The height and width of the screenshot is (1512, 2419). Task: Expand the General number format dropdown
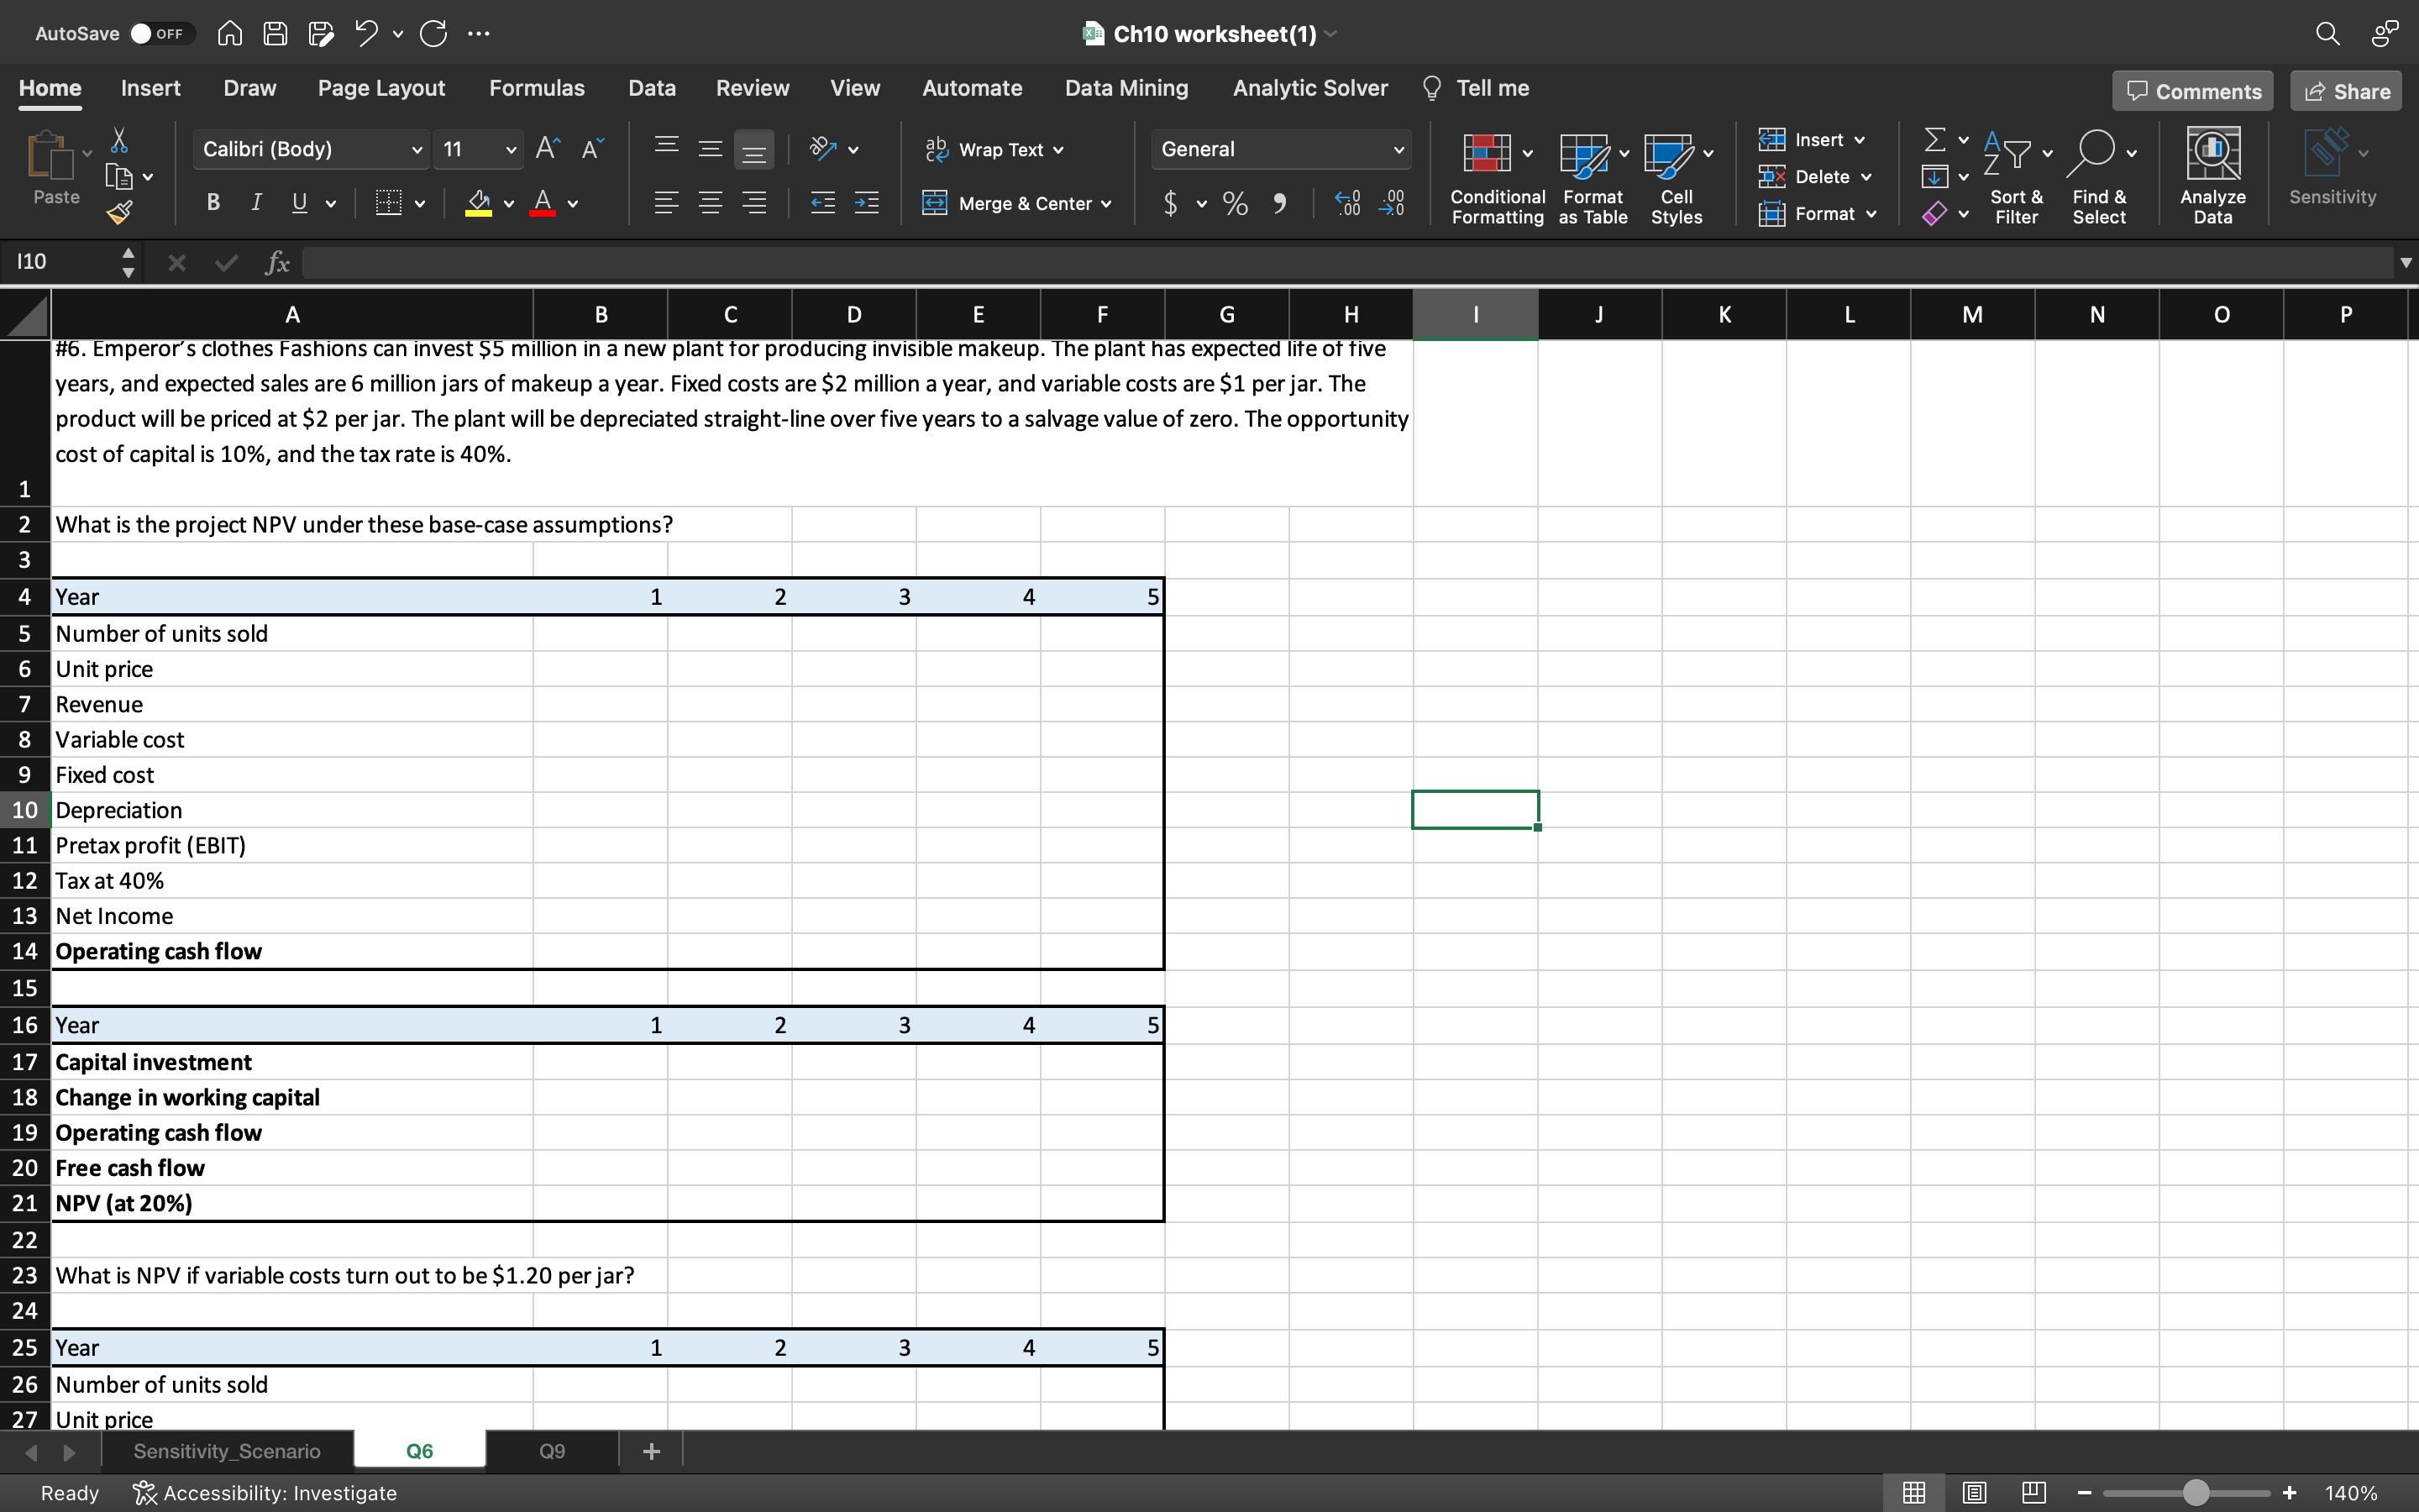1398,150
